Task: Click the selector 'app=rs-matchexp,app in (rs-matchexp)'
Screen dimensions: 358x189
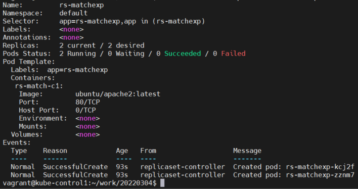Action: click(x=132, y=21)
